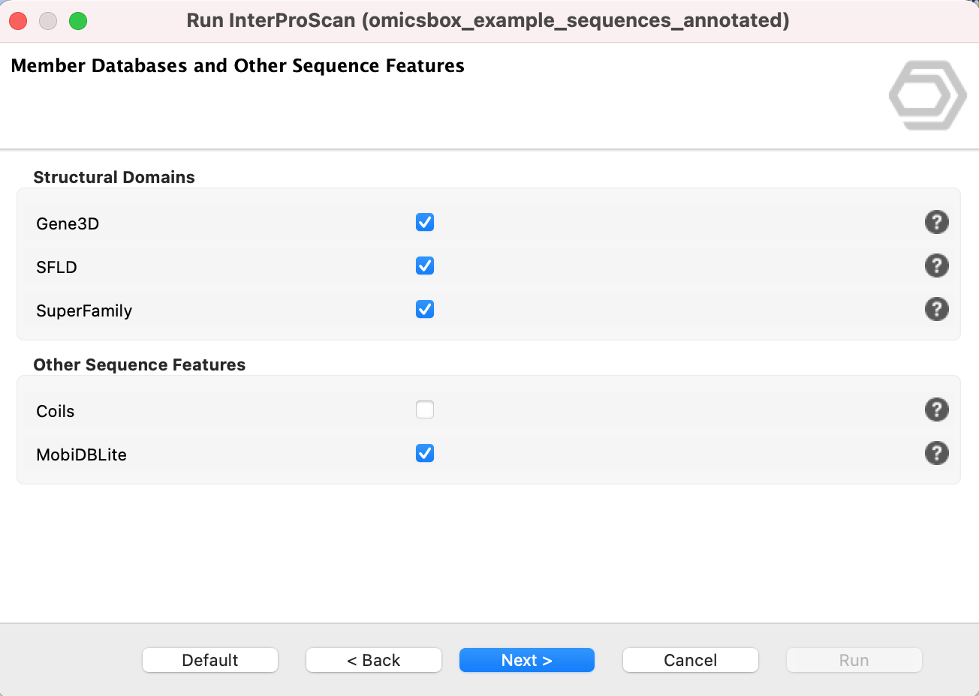The image size is (979, 696).
Task: Click the greyed-out Run button
Action: [854, 660]
